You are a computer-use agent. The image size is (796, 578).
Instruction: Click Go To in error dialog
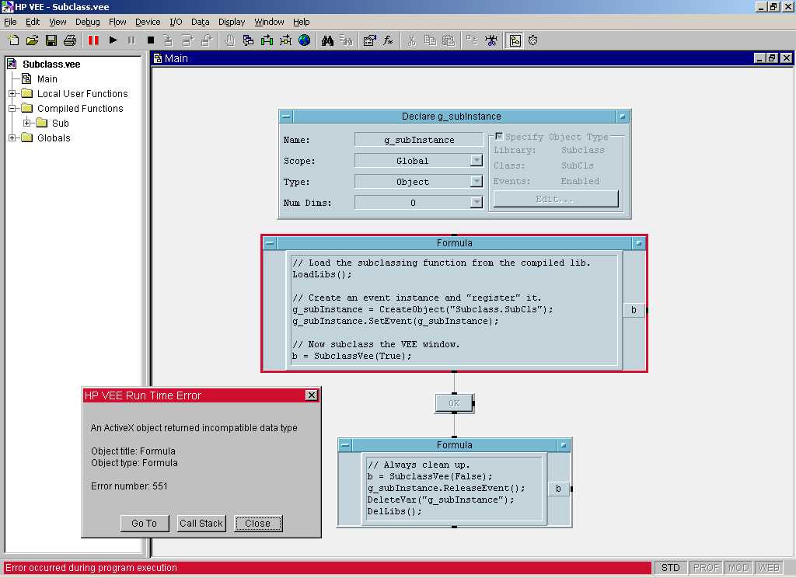click(144, 524)
